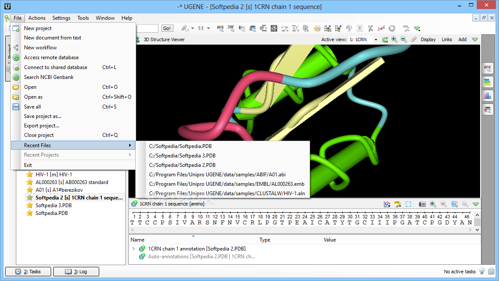499x281 pixels.
Task: Click sequence view scrollbar down arrow
Action: (x=477, y=230)
